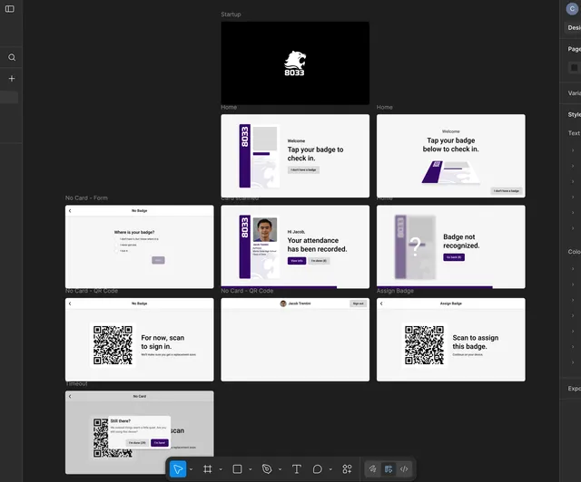Select the Assign Badge frame label
Image resolution: width=581 pixels, height=482 pixels.
point(395,291)
